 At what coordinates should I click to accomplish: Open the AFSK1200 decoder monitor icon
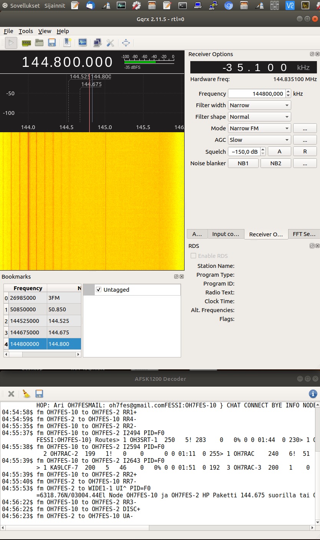pos(82,43)
